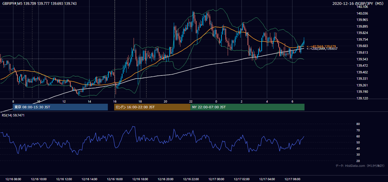388x182 pixels.
Task: Click price axis label 139.261
Action: coord(363,85)
